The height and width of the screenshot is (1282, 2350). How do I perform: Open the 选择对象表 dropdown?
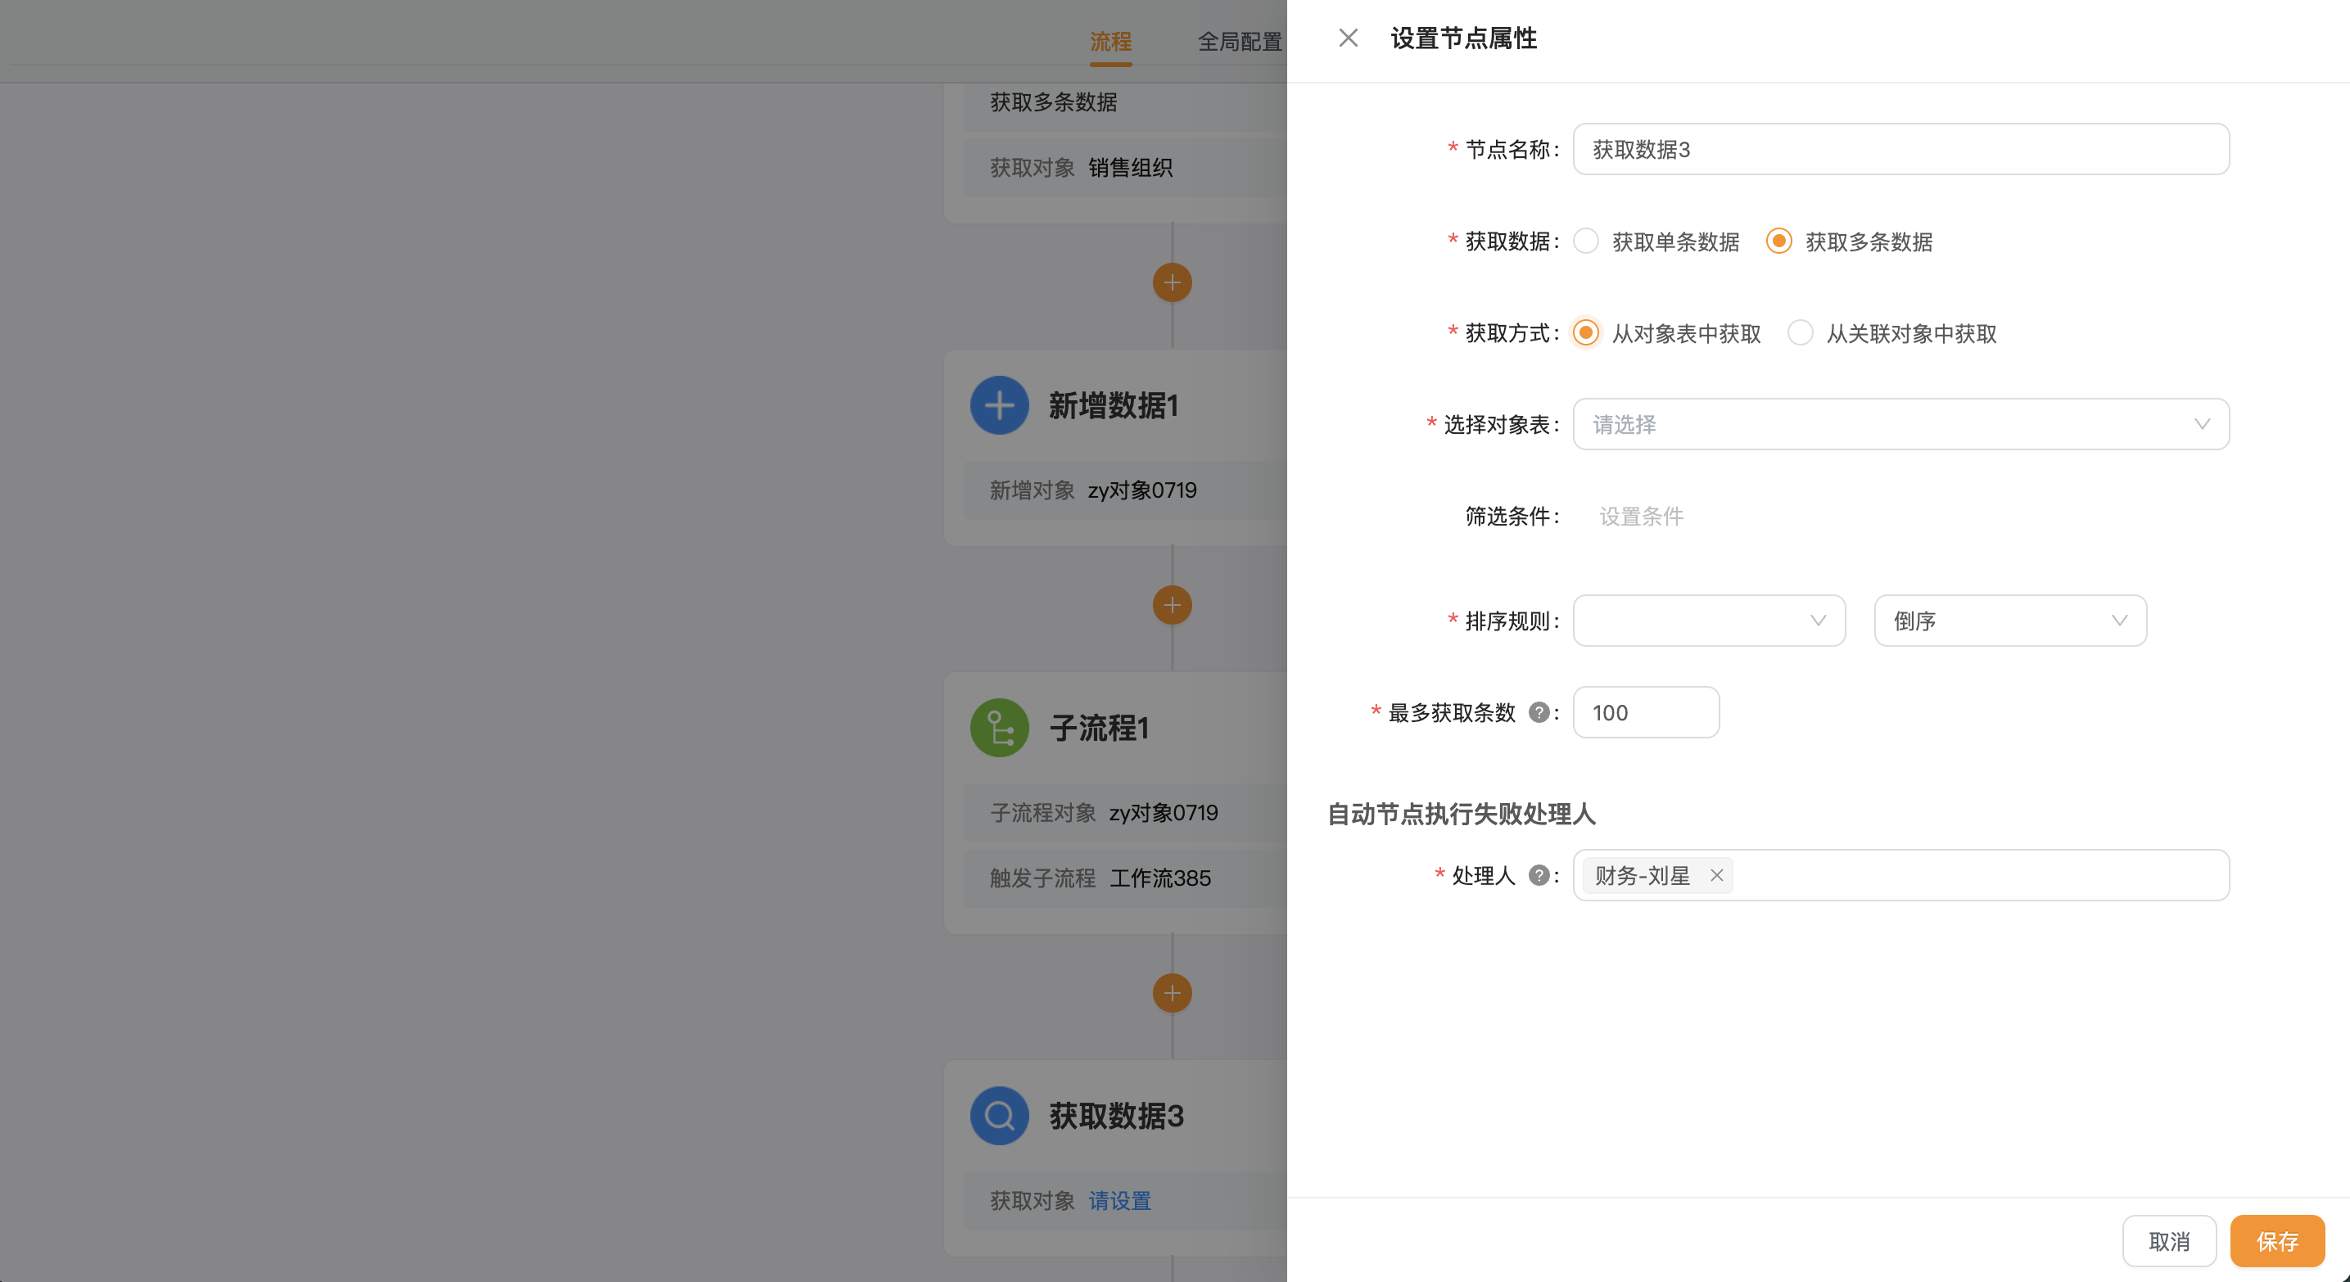pos(1900,424)
